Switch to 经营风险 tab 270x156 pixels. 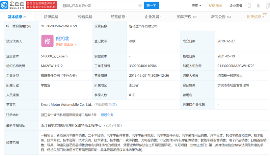pos(85,17)
